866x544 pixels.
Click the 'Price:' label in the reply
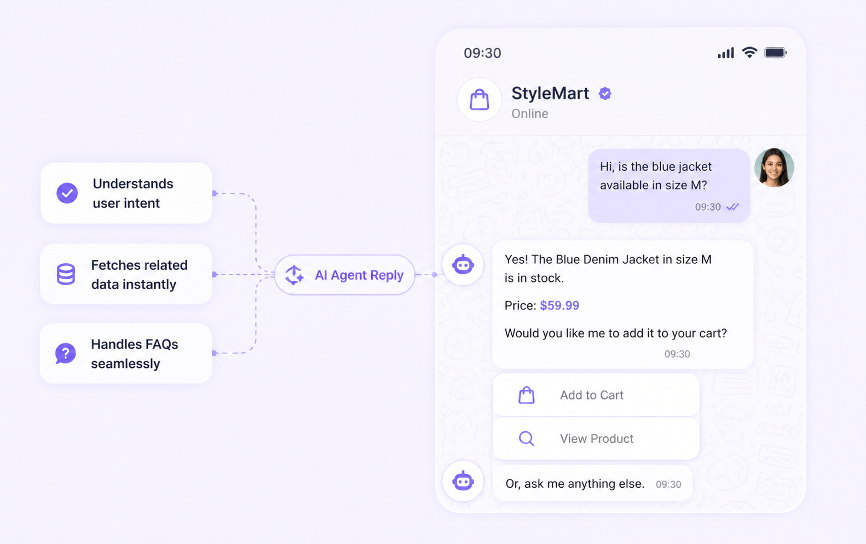pyautogui.click(x=521, y=305)
